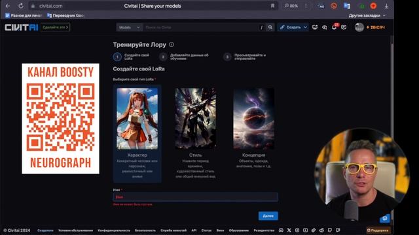Go to step 1 Создайте свой LoRA
This screenshot has height=235, width=419.
click(132, 57)
